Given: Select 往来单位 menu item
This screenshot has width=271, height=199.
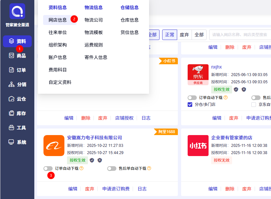Looking at the screenshot, I should coord(58,32).
